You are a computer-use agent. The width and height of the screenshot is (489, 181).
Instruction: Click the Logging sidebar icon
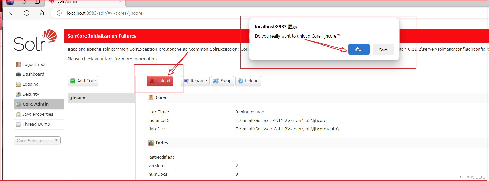point(18,84)
